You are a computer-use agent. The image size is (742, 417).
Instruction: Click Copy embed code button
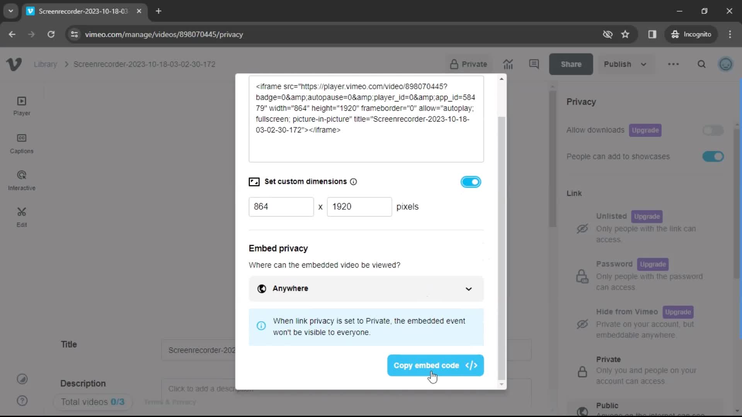tap(435, 365)
